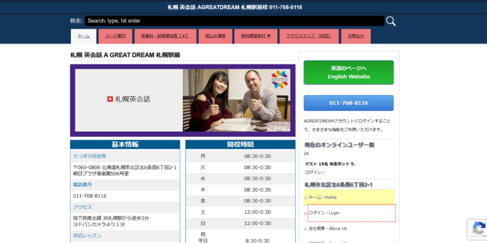Click the reCAPTCHA badge icon
Image resolution: width=487 pixels, height=243 pixels.
tap(478, 229)
